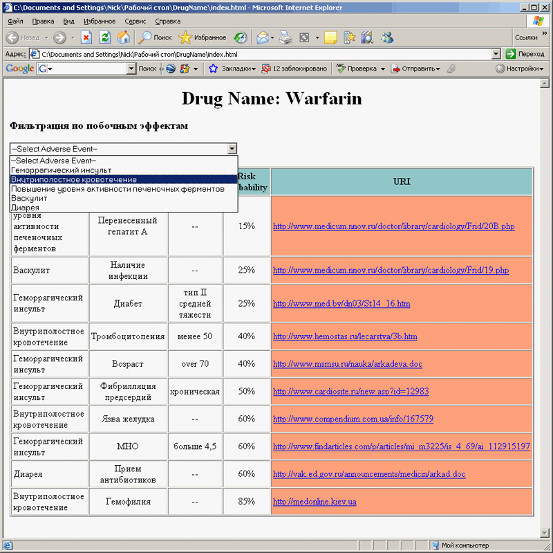Screen dimensions: 553x553
Task: Expand the address bar dropdown arrow
Action: point(496,54)
